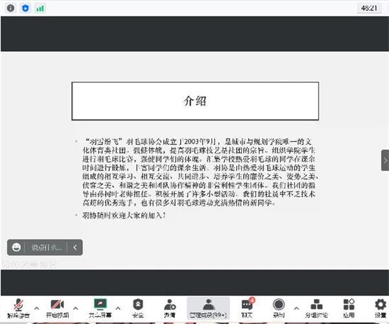The height and width of the screenshot is (324, 389).
Task: Expand the right side panel arrow
Action: [384, 160]
